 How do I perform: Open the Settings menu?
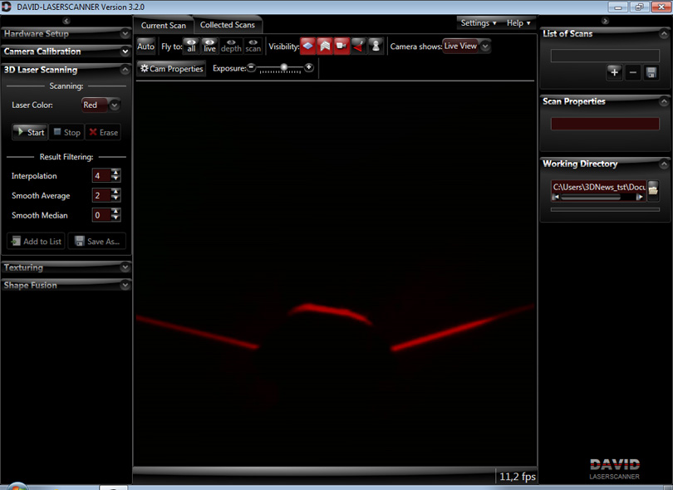(x=479, y=23)
